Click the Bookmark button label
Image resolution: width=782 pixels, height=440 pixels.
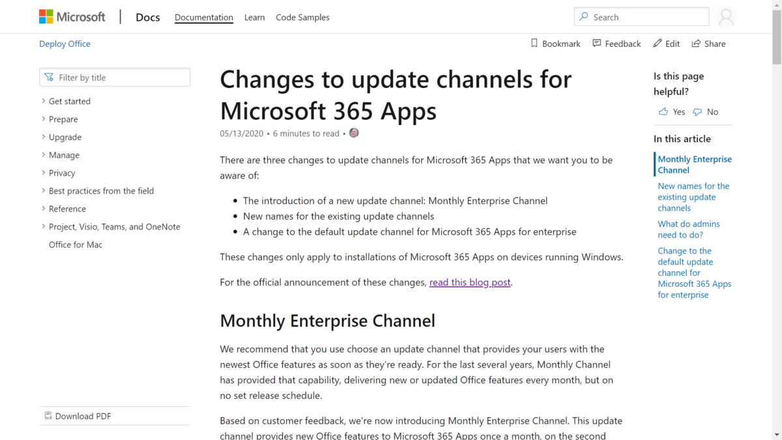pos(561,44)
